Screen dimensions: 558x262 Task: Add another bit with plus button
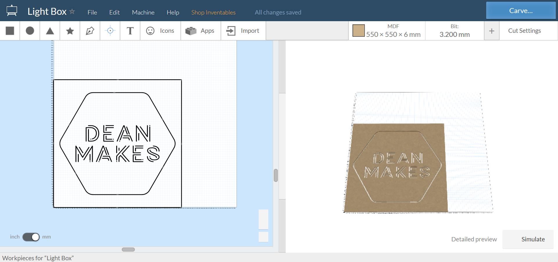click(x=492, y=31)
